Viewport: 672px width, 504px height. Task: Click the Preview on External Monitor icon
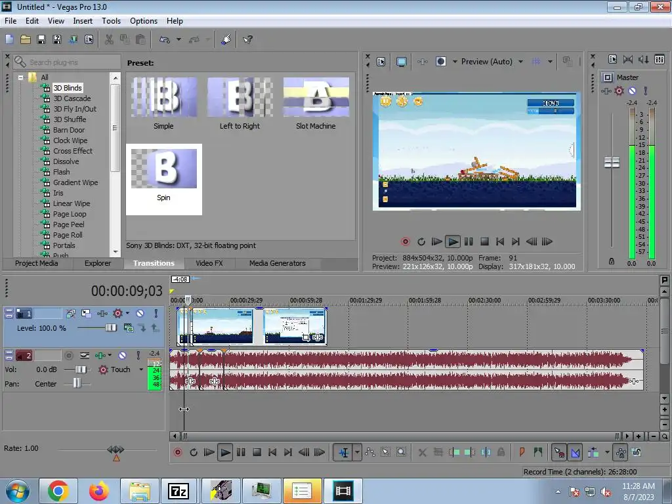[402, 62]
